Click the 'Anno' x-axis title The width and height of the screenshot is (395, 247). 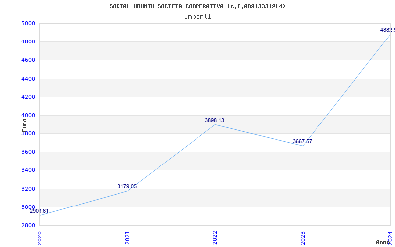coord(383,242)
